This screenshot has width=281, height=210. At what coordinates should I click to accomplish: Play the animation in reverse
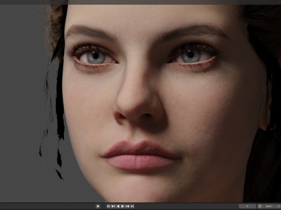pos(118,206)
